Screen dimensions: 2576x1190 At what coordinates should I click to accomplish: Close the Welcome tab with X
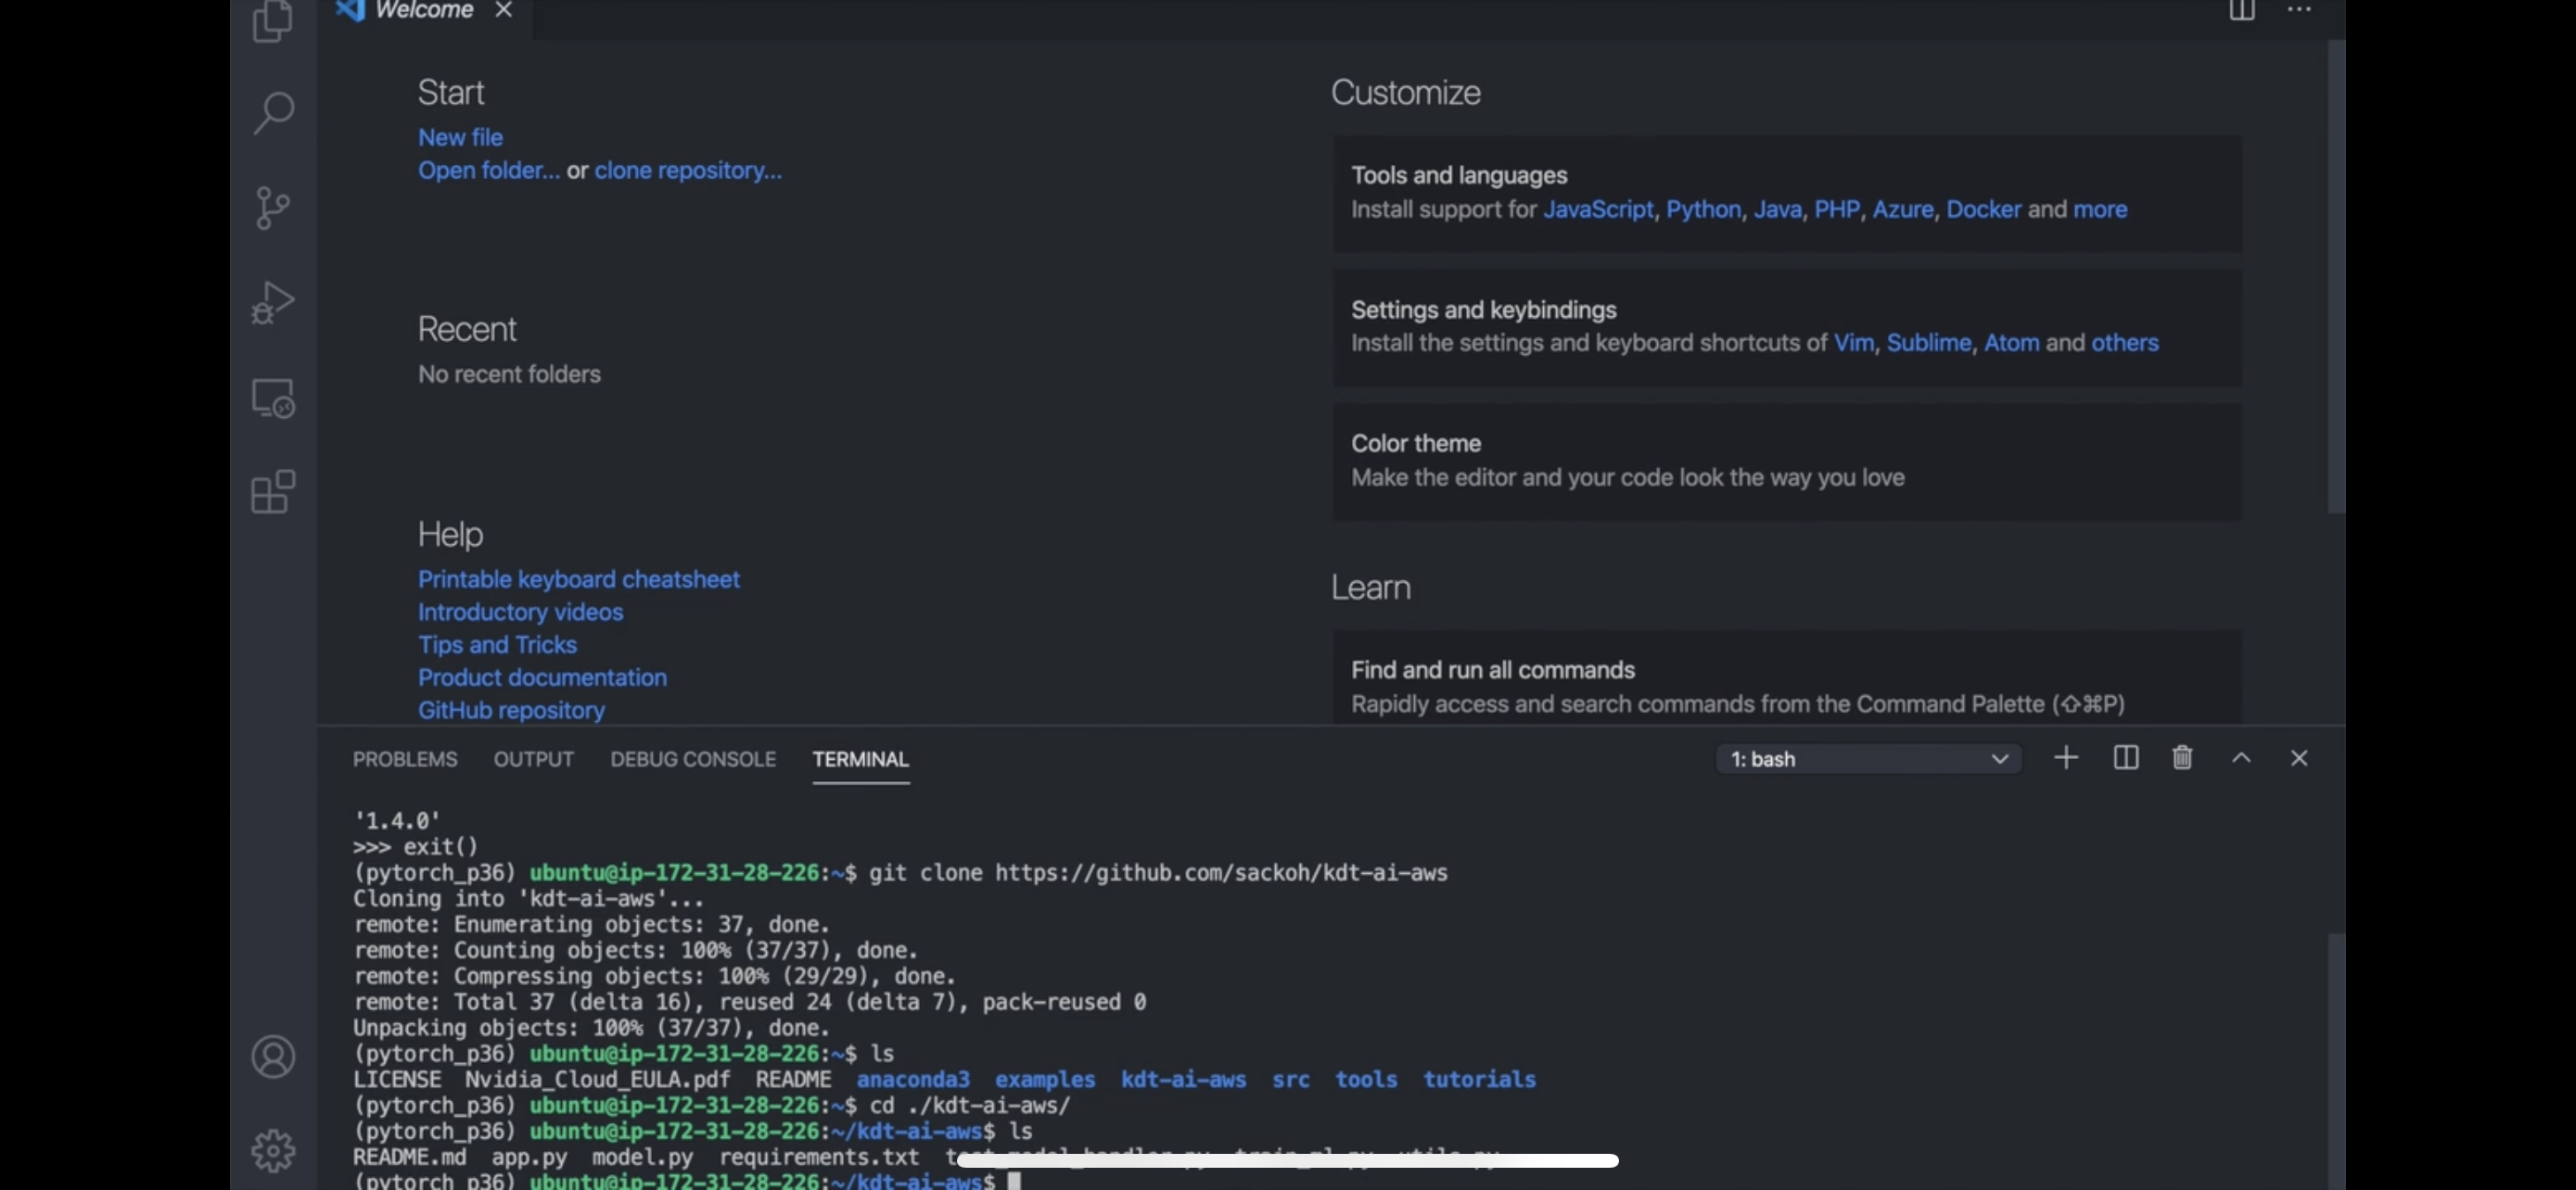click(503, 10)
